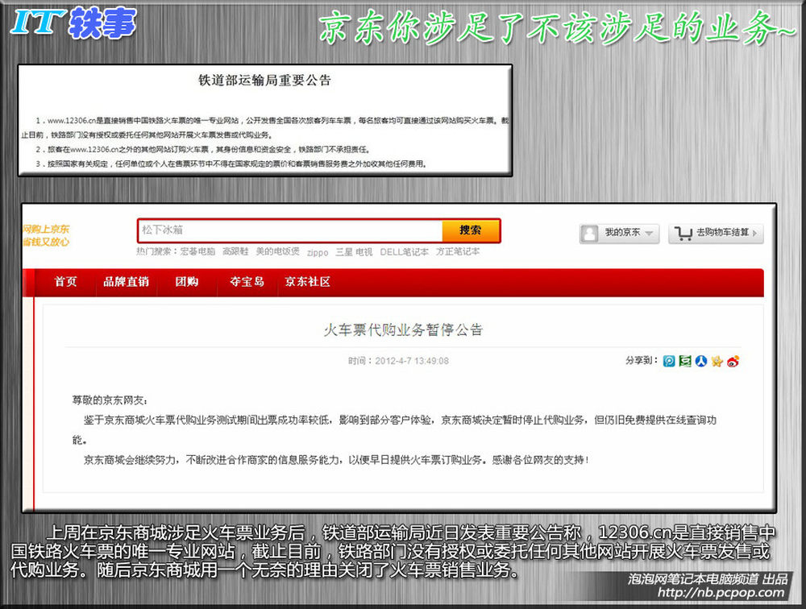806x609 pixels.
Task: Click the caption starting 上周在京东商城涉足火车票业务后
Action: (393, 551)
